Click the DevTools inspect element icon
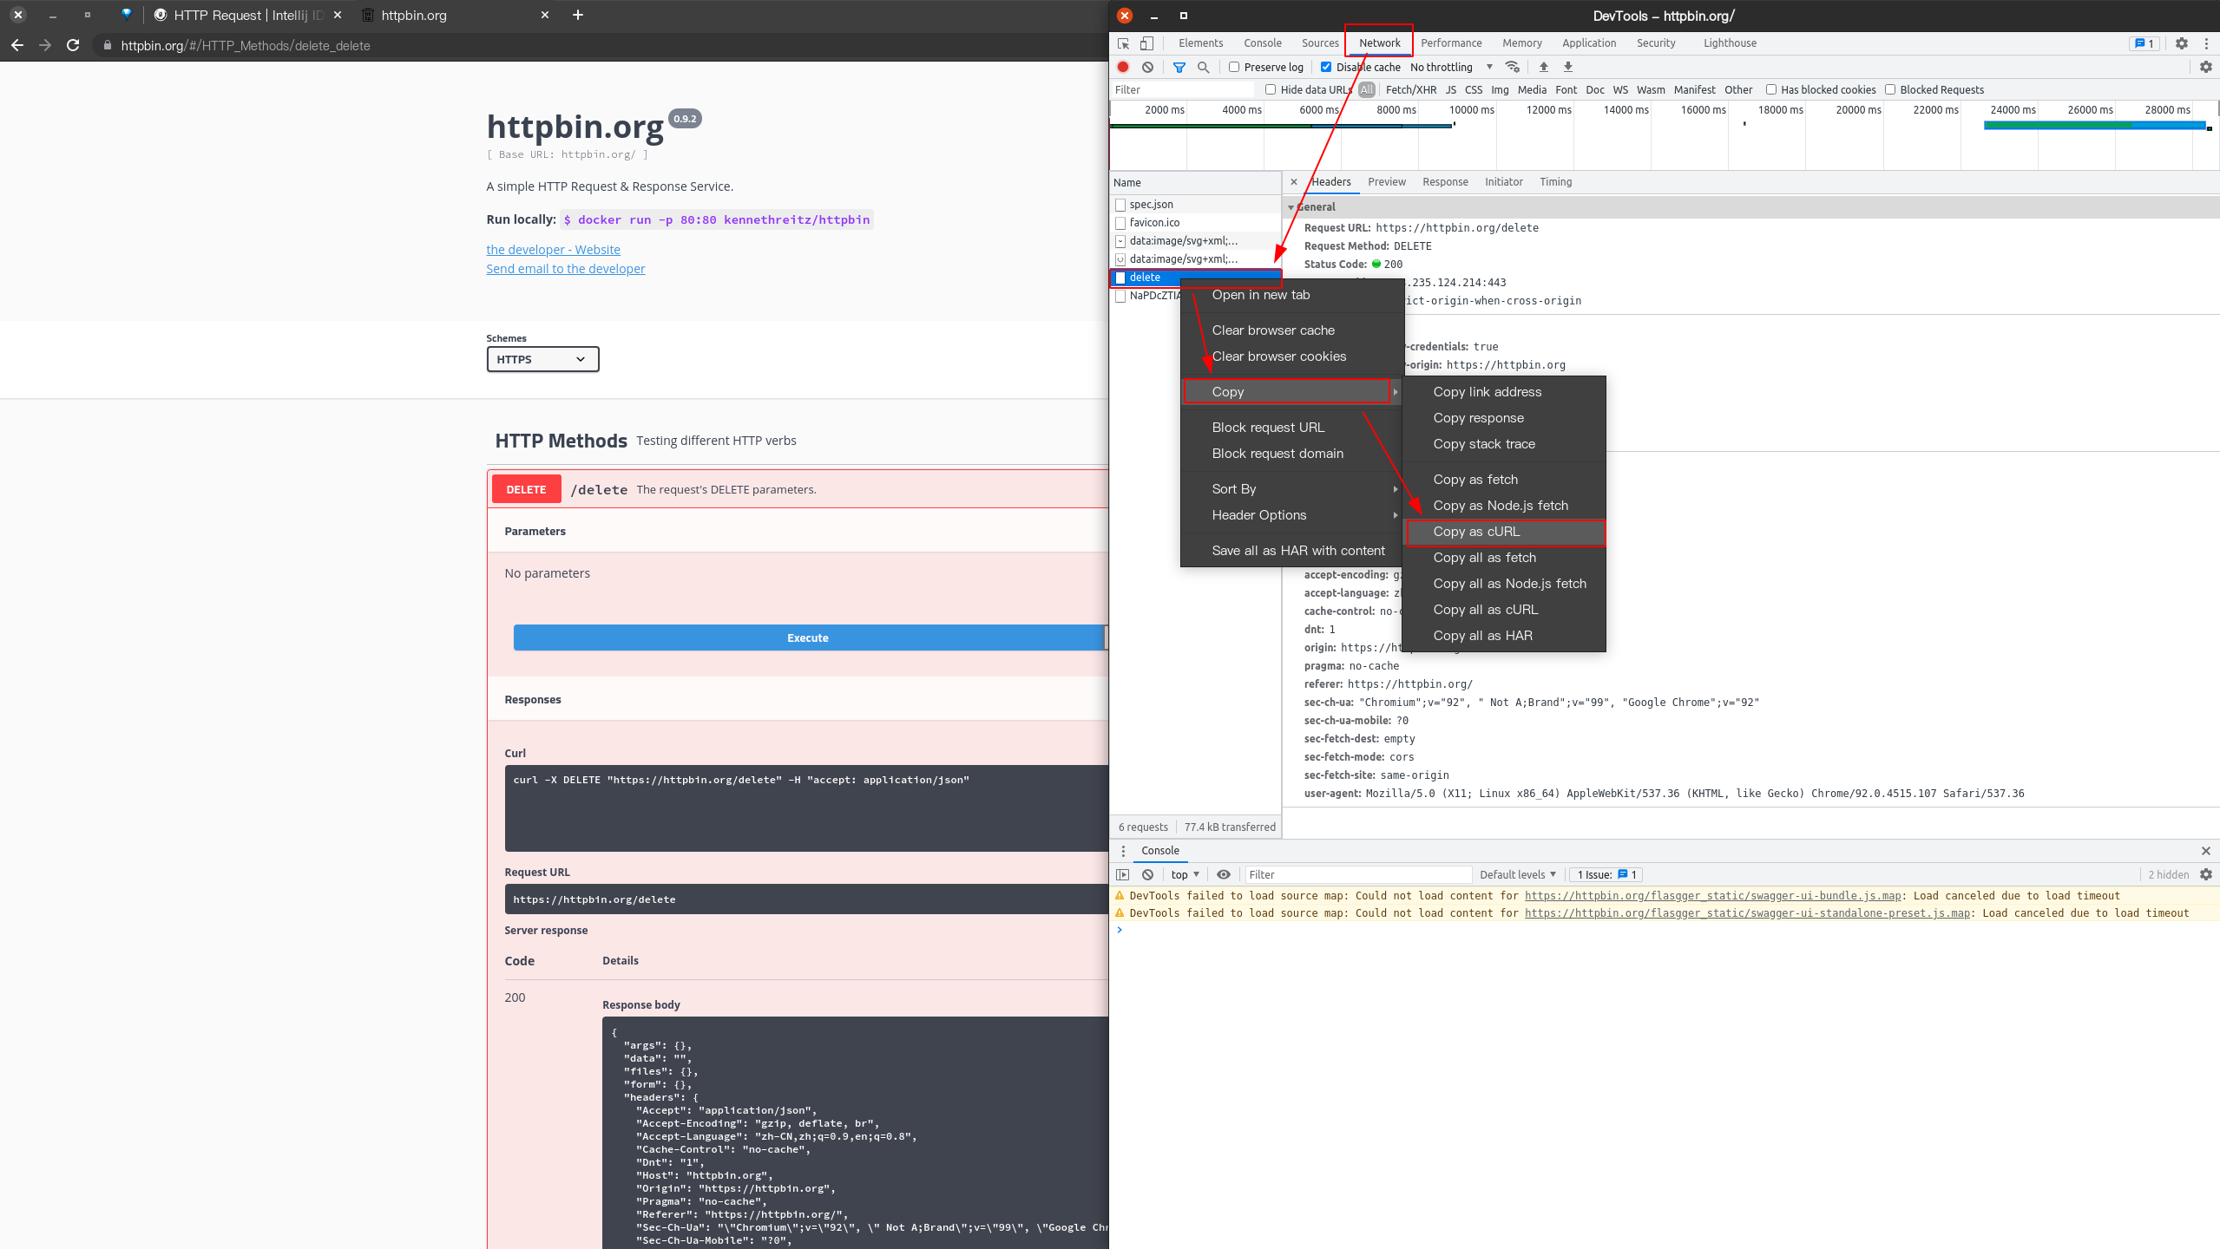The height and width of the screenshot is (1249, 2220). point(1124,43)
